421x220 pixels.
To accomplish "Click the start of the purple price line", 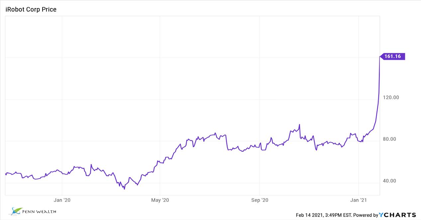I will click(6, 174).
